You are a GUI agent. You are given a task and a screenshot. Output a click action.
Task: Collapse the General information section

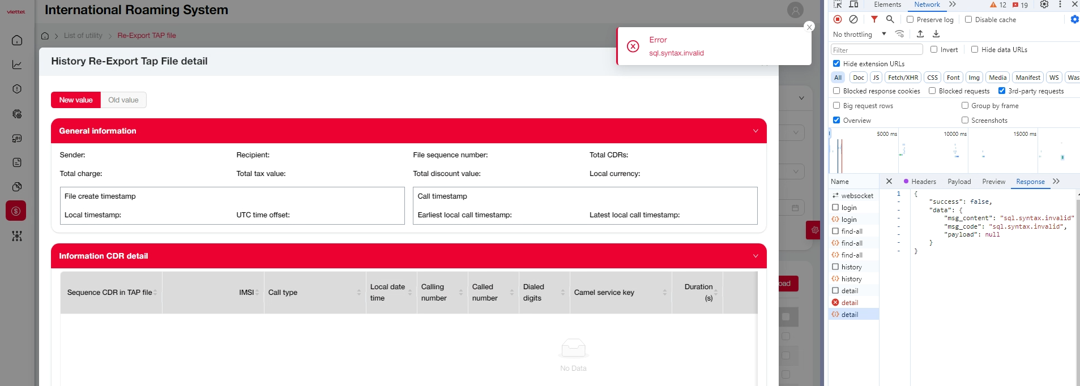point(755,131)
